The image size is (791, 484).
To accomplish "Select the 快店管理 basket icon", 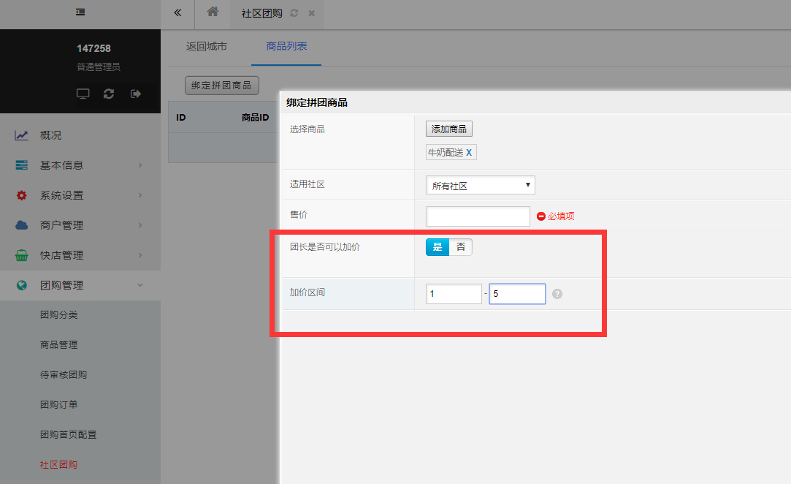I will (22, 254).
